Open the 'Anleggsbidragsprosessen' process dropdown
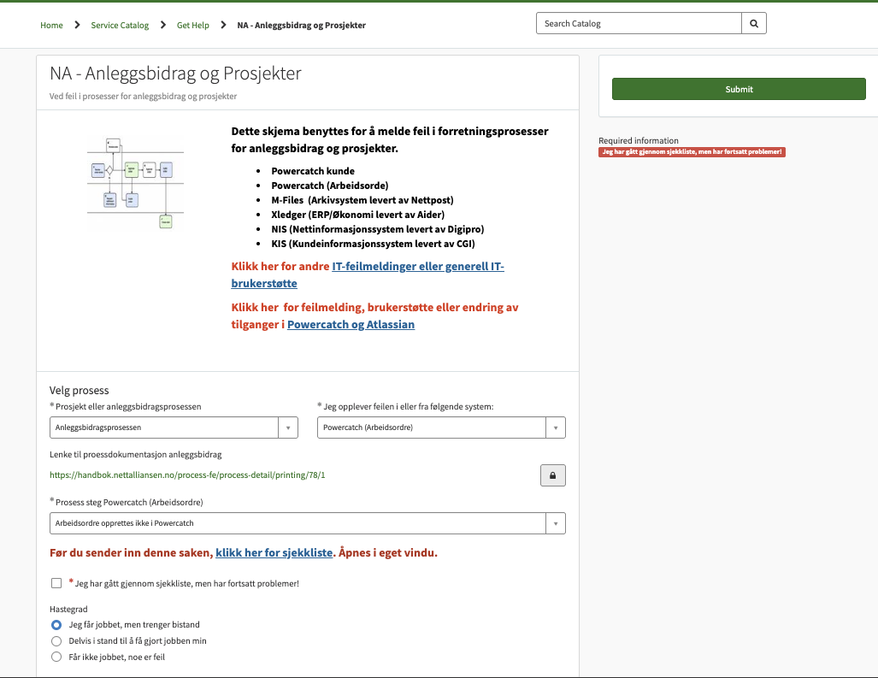Viewport: 878px width, 678px height. 174,427
